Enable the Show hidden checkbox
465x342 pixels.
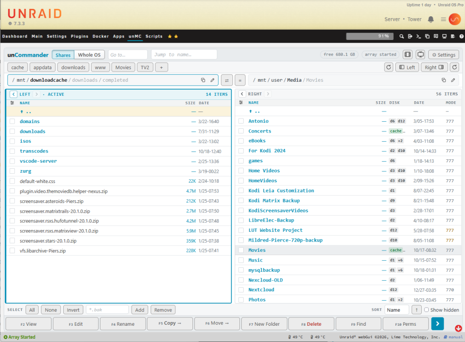426,309
